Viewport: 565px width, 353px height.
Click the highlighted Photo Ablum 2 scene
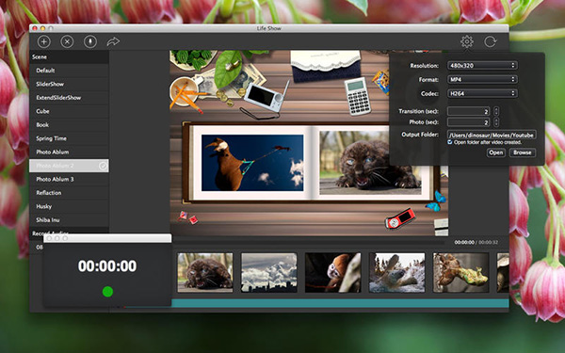[x=69, y=166]
